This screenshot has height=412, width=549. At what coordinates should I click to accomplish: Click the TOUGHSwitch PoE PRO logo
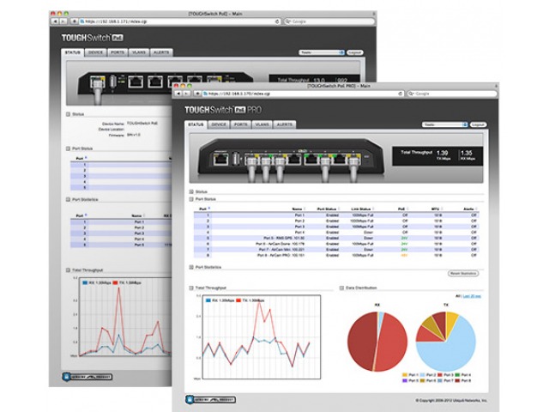[223, 110]
